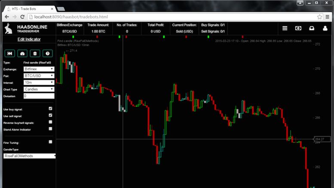Enable Reverse buy/sell signals checkbox

click(x=50, y=122)
